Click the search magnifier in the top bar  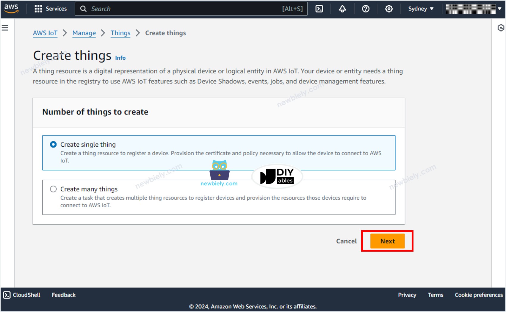[84, 9]
